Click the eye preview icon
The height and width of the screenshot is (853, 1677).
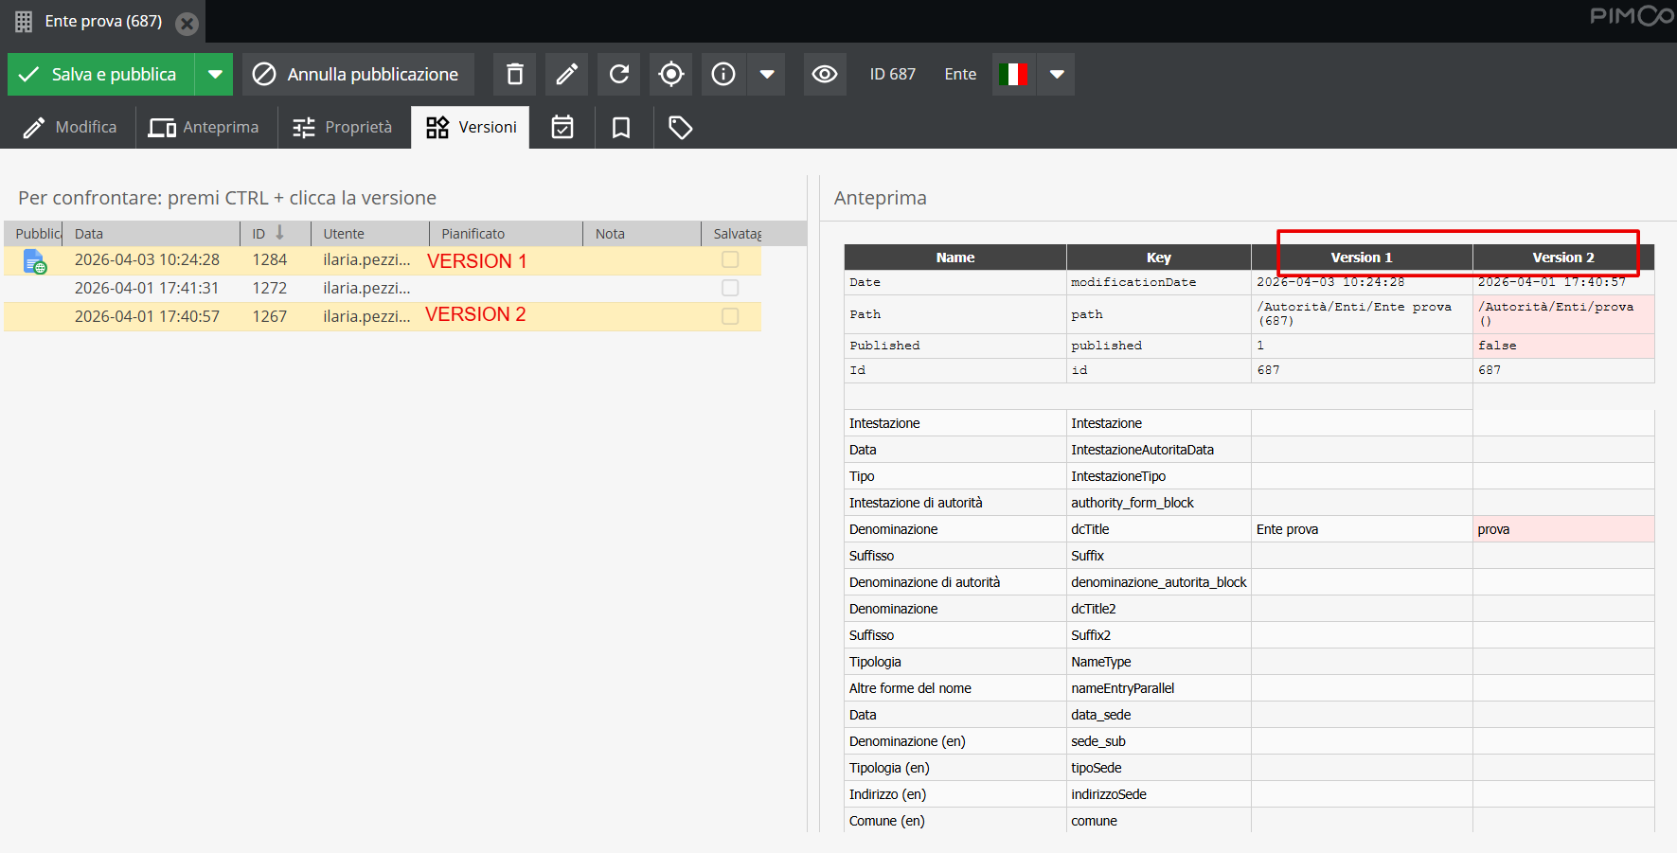(825, 74)
